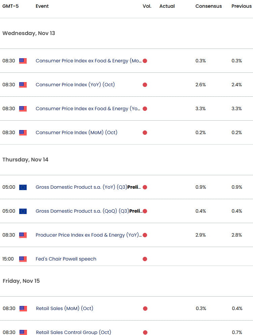
Task: Open Gross Domestic Product s.a. (QoQ) details
Action: pyautogui.click(x=86, y=211)
